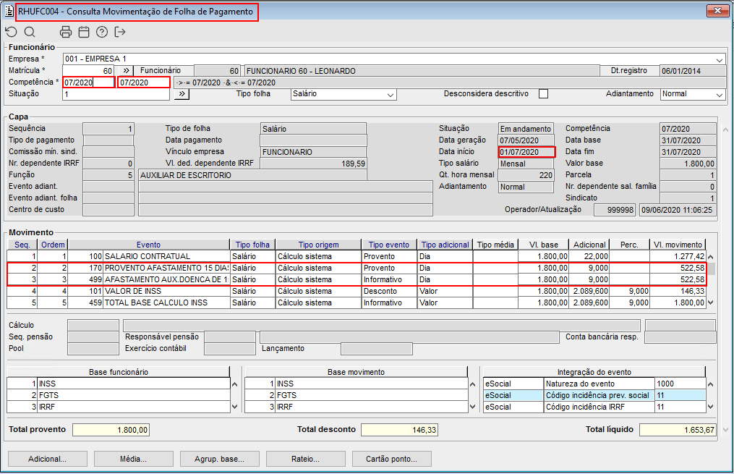Click the lookup arrows beside Matrícula

[x=125, y=71]
